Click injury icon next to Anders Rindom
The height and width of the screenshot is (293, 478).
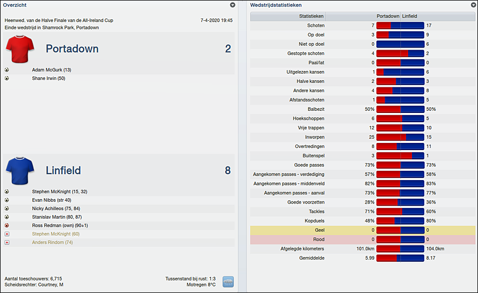point(7,242)
